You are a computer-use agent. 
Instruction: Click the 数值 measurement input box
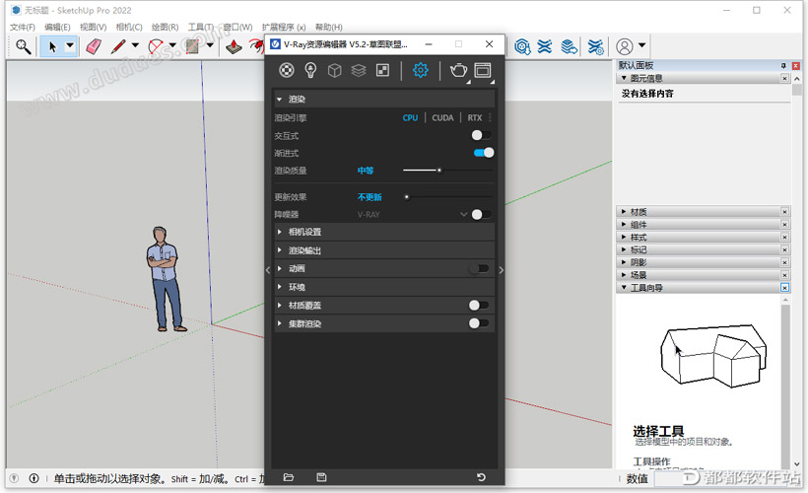point(726,478)
